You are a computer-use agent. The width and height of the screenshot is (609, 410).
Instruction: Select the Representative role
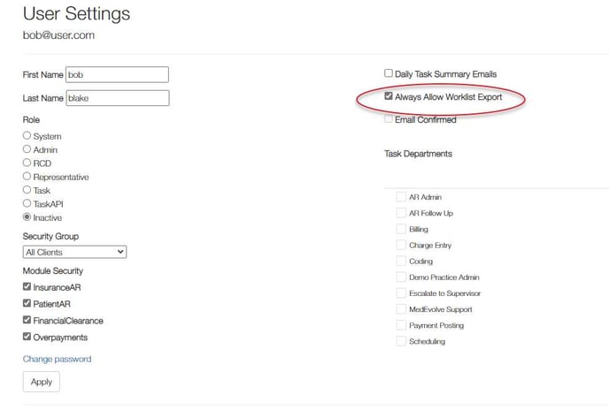pyautogui.click(x=27, y=177)
